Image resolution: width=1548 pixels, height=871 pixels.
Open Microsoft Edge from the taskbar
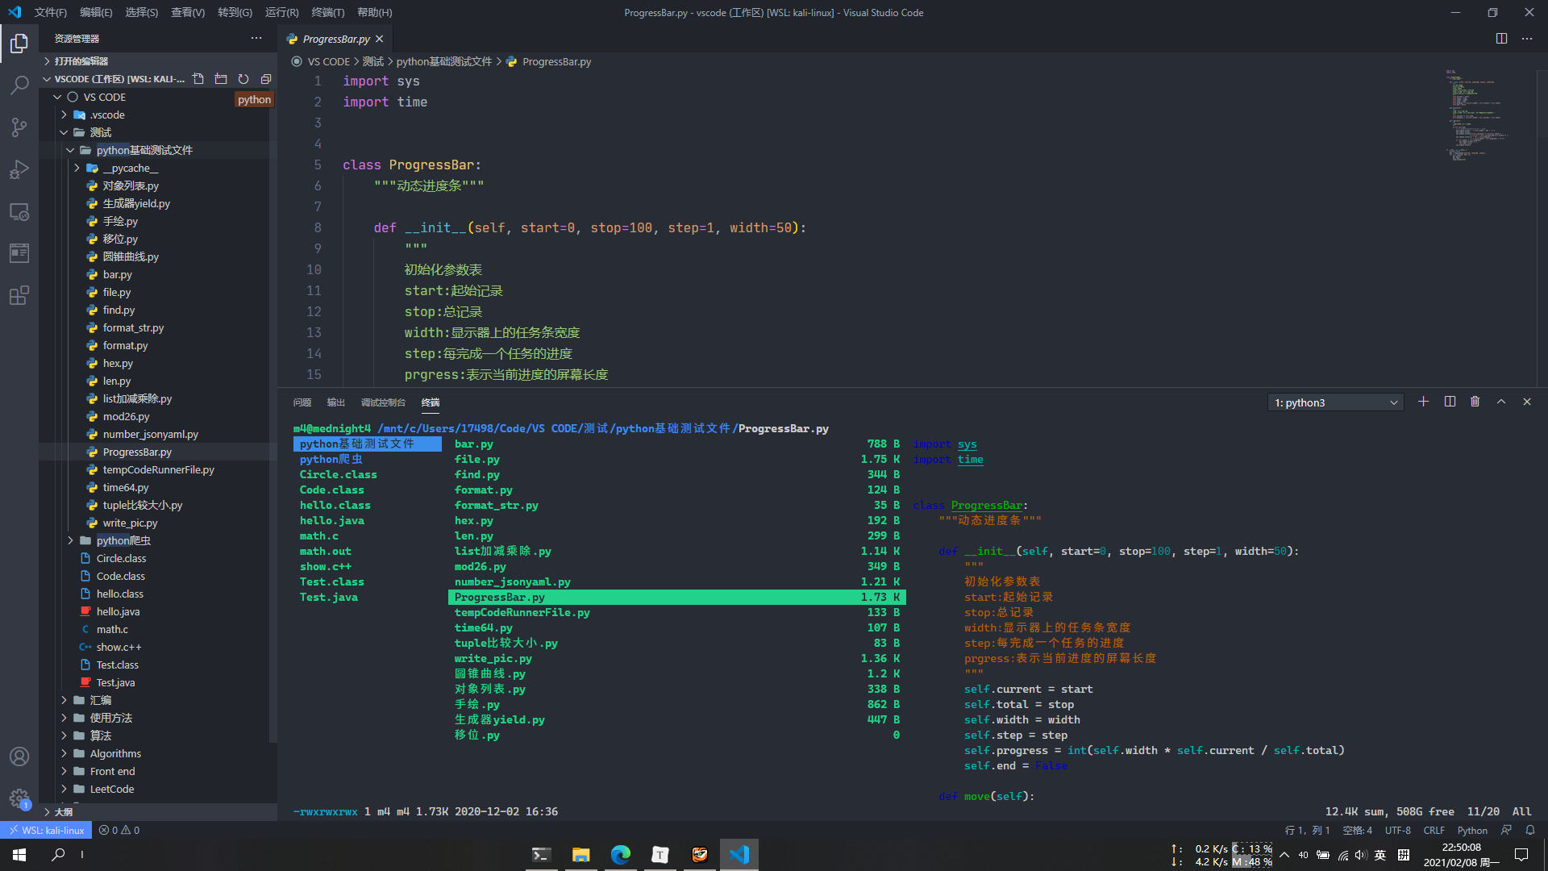[620, 855]
